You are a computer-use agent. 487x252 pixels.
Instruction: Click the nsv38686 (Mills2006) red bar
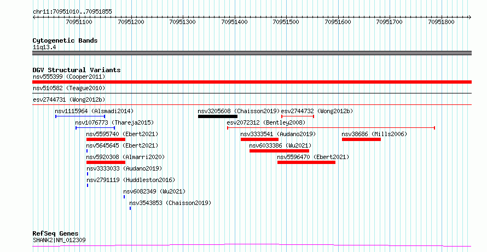pyautogui.click(x=361, y=139)
